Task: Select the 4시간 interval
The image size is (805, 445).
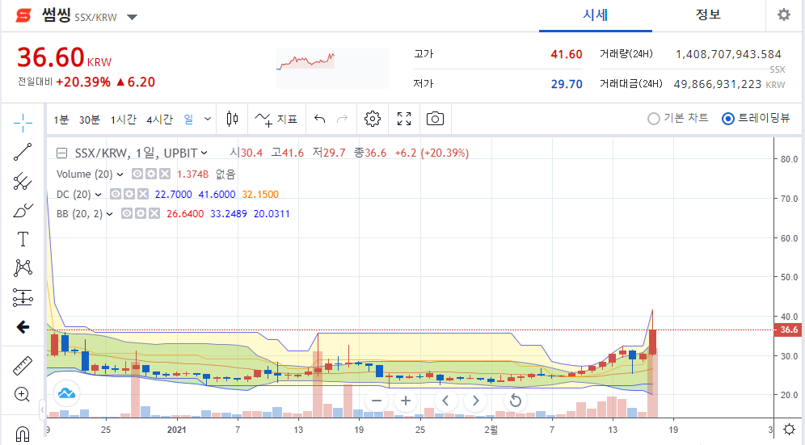Action: (160, 120)
